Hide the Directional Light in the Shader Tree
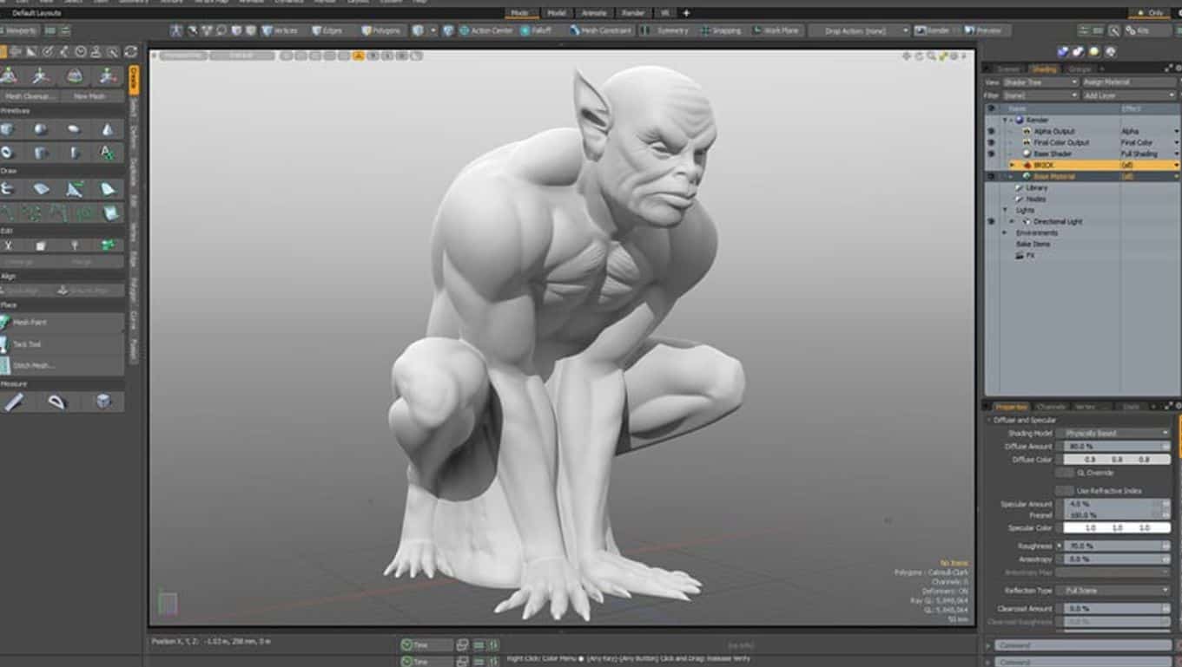Image resolution: width=1182 pixels, height=667 pixels. tap(989, 220)
